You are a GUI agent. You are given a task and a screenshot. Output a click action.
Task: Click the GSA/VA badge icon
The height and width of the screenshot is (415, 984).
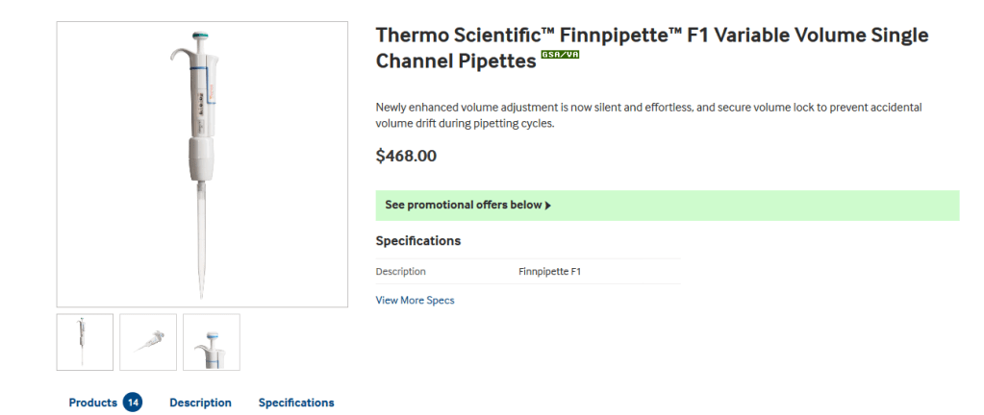560,56
